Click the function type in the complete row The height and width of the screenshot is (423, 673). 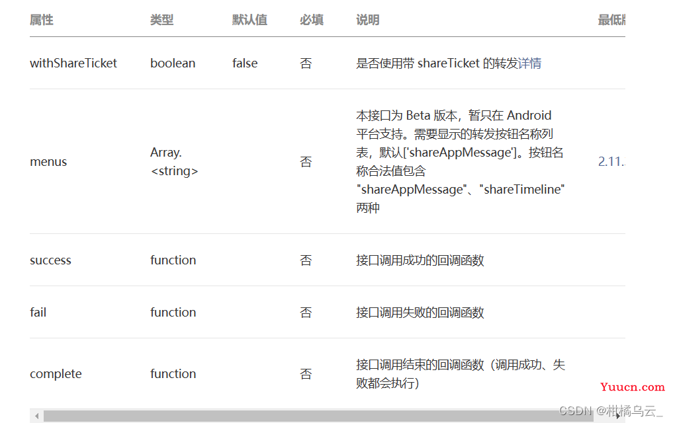[173, 373]
